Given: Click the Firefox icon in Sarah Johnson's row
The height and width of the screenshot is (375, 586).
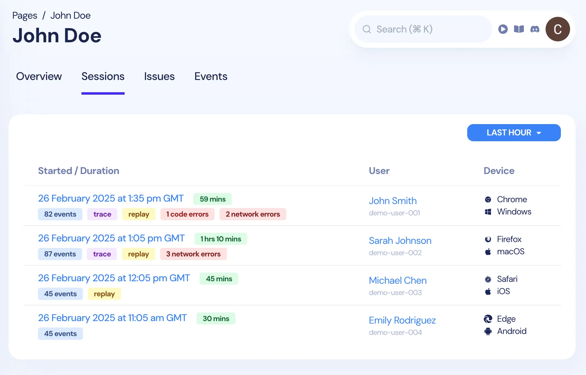Looking at the screenshot, I should [x=488, y=239].
